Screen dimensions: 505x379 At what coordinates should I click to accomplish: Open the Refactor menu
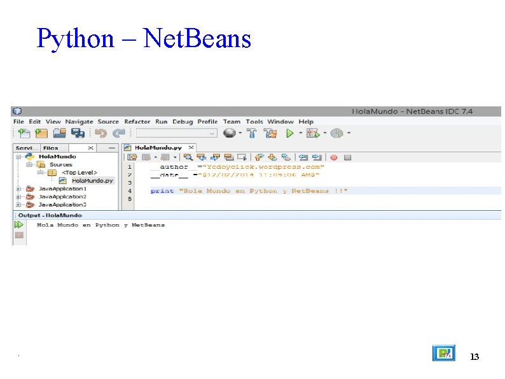tap(137, 122)
